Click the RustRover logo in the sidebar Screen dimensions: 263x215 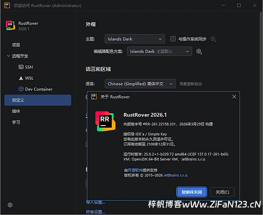[10, 26]
